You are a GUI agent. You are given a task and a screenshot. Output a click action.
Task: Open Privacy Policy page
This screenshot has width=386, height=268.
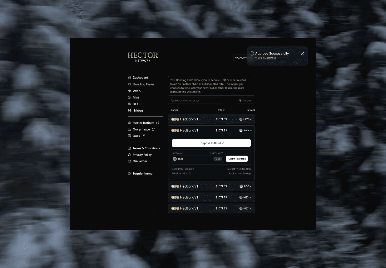click(x=142, y=155)
